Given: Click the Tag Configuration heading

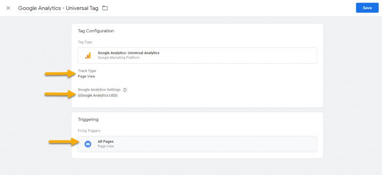Looking at the screenshot, I should pyautogui.click(x=96, y=31).
